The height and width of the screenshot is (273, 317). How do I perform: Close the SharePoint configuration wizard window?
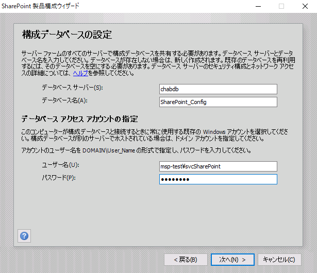[305, 6]
